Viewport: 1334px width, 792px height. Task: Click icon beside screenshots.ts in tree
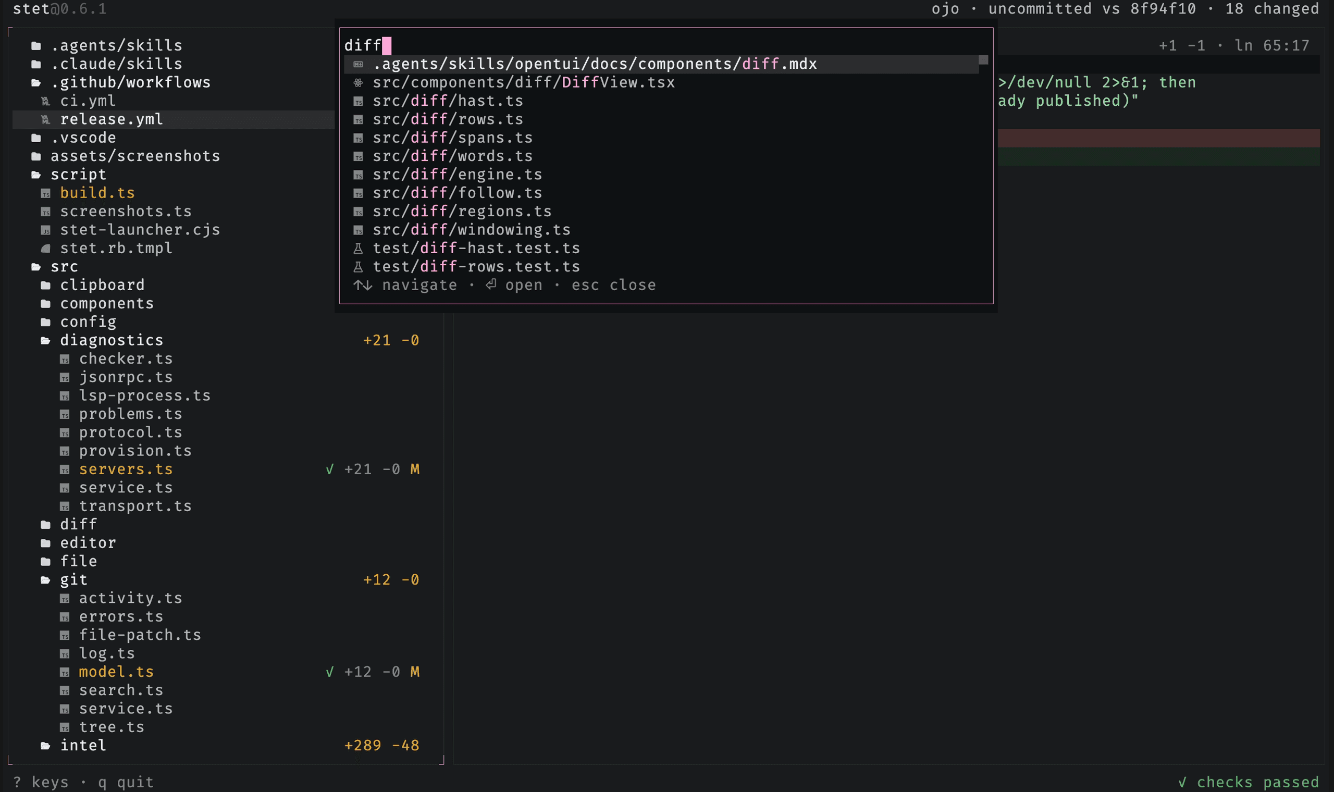tap(46, 212)
